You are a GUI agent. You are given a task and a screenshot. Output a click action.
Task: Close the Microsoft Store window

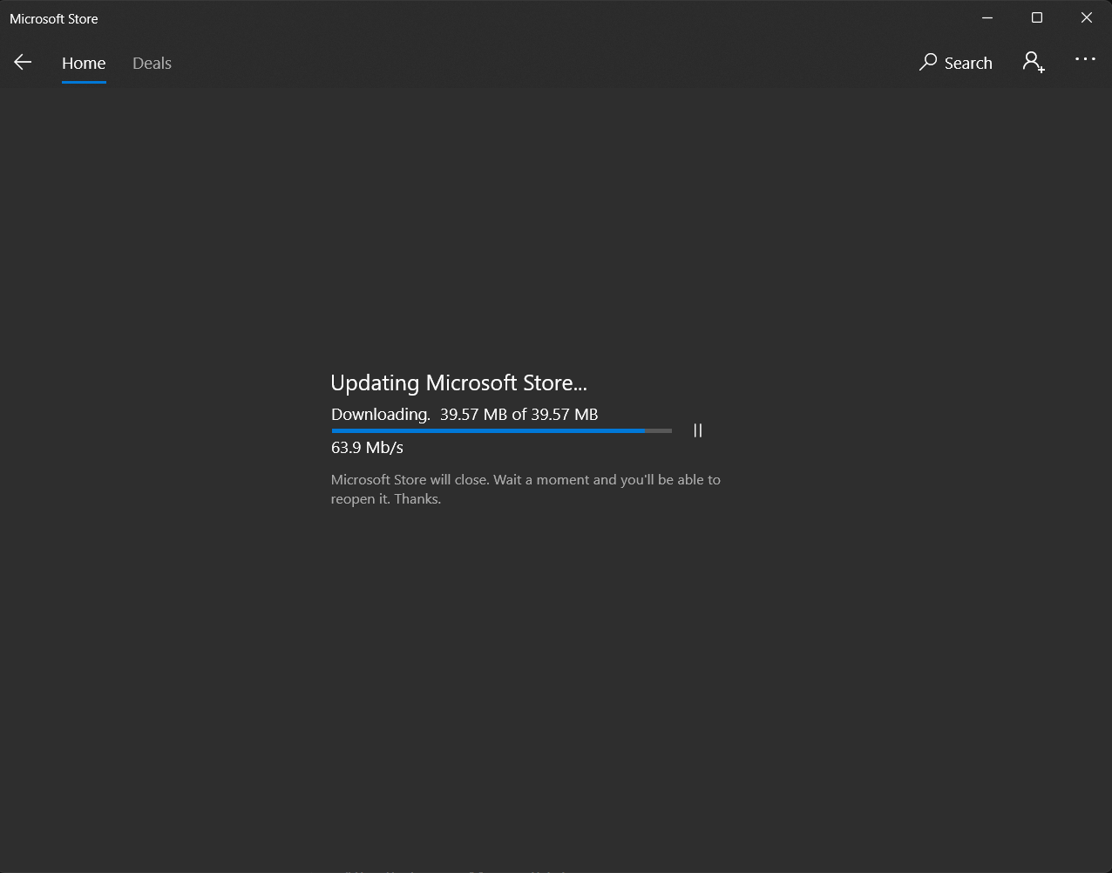click(x=1087, y=17)
